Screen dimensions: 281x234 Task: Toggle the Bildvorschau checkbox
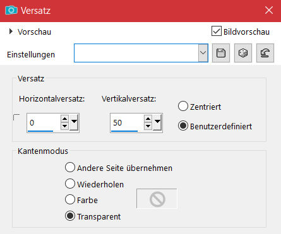tap(217, 31)
